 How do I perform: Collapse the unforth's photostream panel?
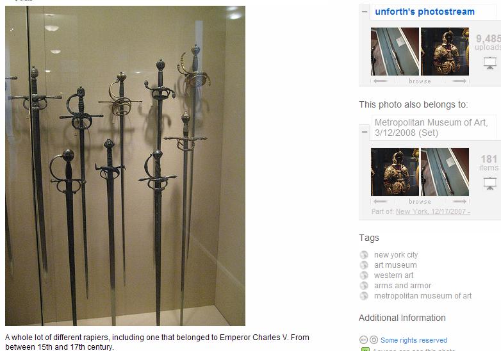pos(365,12)
